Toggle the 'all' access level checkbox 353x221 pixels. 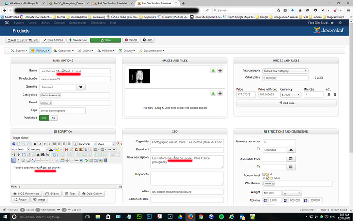264,174
